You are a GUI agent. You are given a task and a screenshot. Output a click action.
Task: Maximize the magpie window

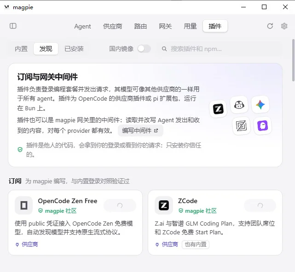pos(264,7)
